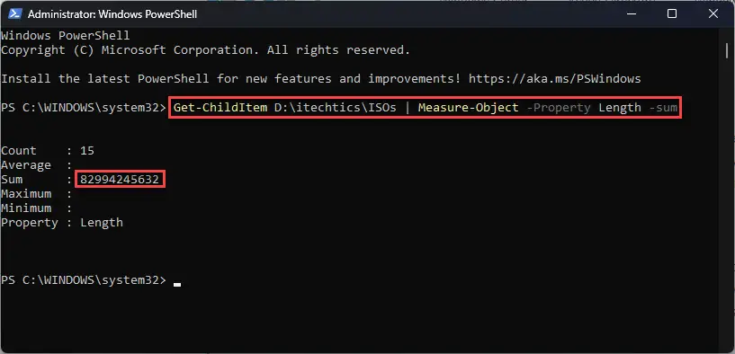This screenshot has width=735, height=354.
Task: Click the vertical scrollbar track
Action: [729, 187]
